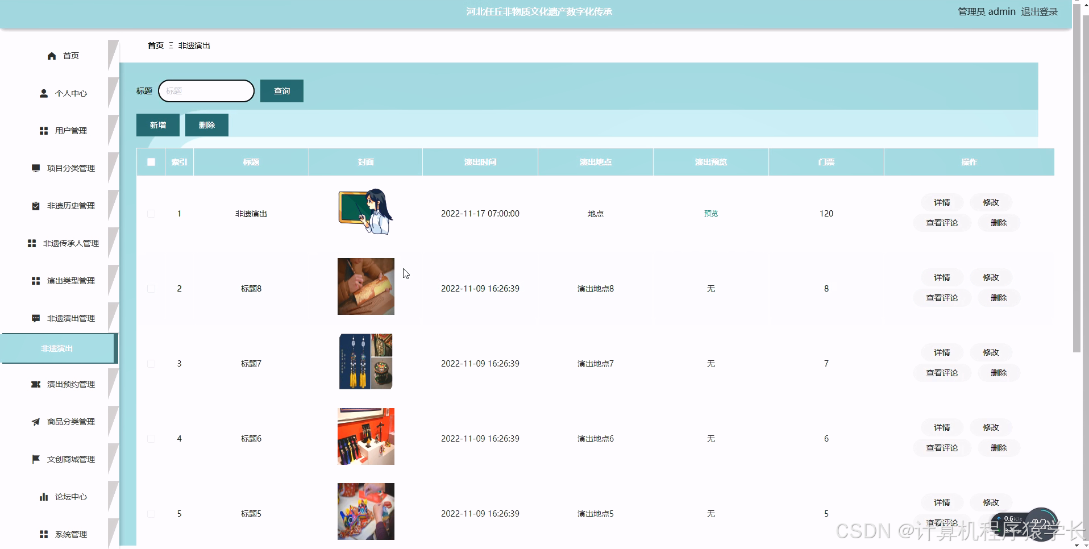Image resolution: width=1089 pixels, height=549 pixels.
Task: Open 详情 for the 标题8 row
Action: point(942,277)
